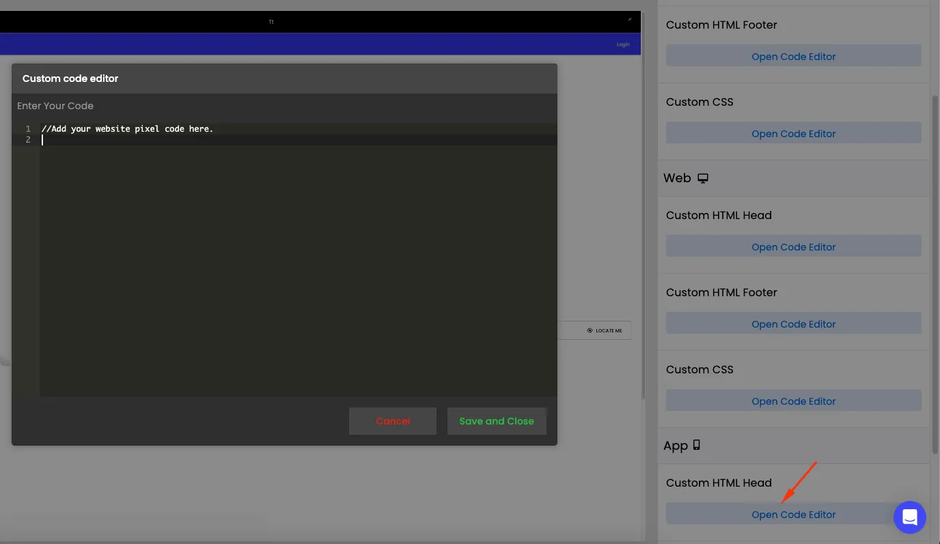
Task: Click the preview pane vertical scrollbar
Action: click(x=643, y=205)
